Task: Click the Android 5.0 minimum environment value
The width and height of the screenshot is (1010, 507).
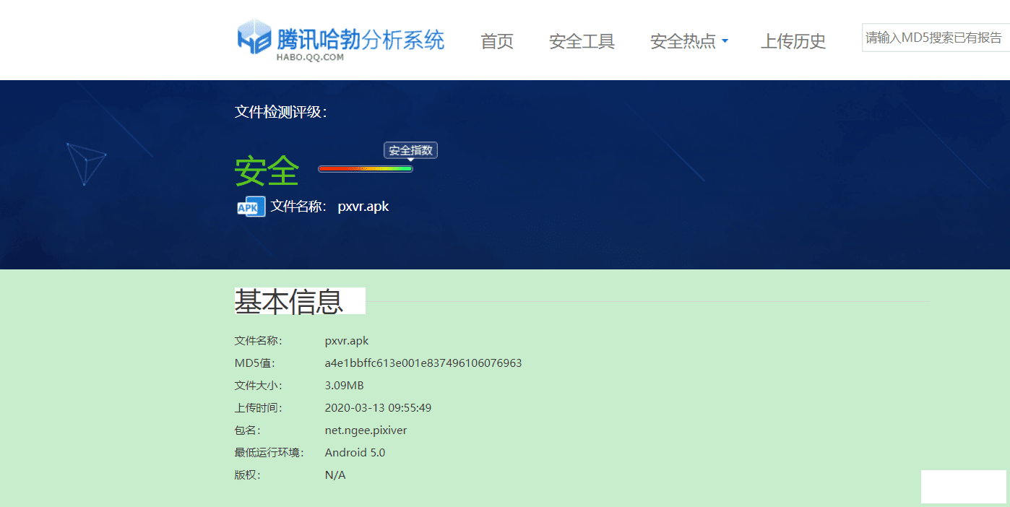Action: pos(355,452)
